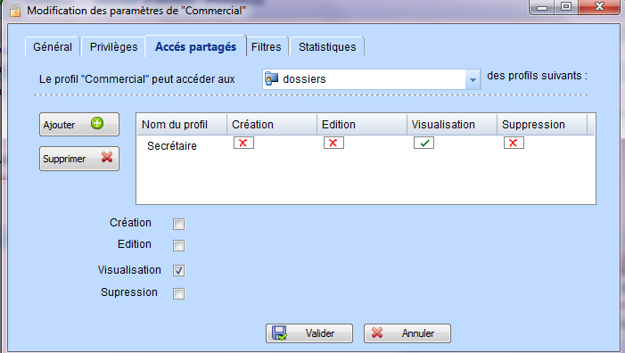Click the Suppression column header
This screenshot has width=625, height=353.
[x=542, y=124]
